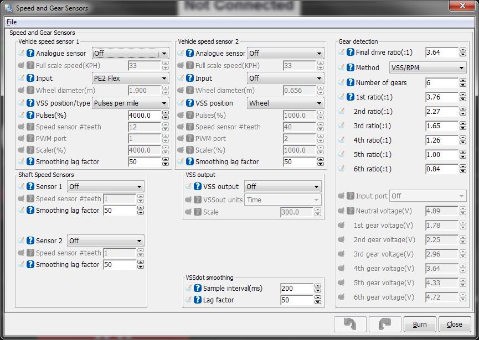
Task: Open VSS1 Input dropdown showing PE2 Flex
Action: pyautogui.click(x=131, y=78)
